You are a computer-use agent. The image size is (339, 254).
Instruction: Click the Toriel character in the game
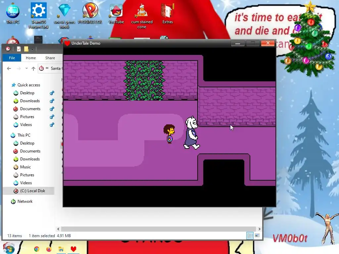(192, 133)
